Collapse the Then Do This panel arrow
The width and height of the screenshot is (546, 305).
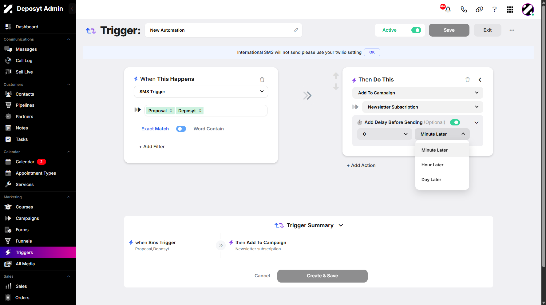(x=480, y=80)
